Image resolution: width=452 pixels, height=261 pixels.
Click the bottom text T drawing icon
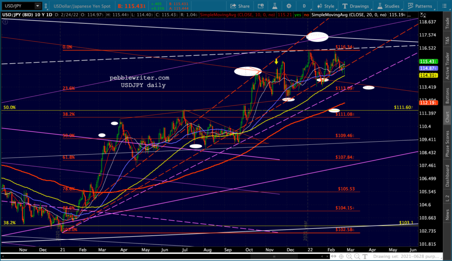[365, 256]
